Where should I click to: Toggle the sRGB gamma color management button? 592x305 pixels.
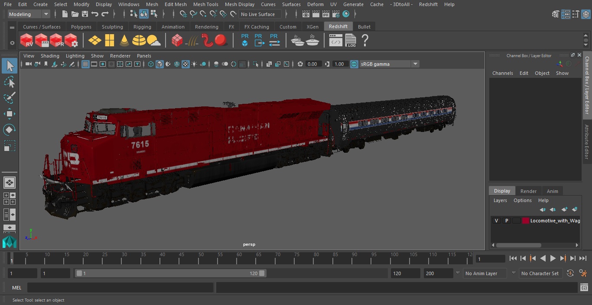tap(354, 64)
